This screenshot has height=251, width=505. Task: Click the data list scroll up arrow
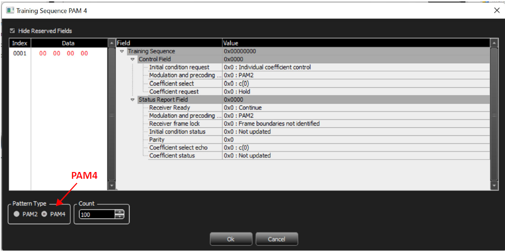[111, 43]
